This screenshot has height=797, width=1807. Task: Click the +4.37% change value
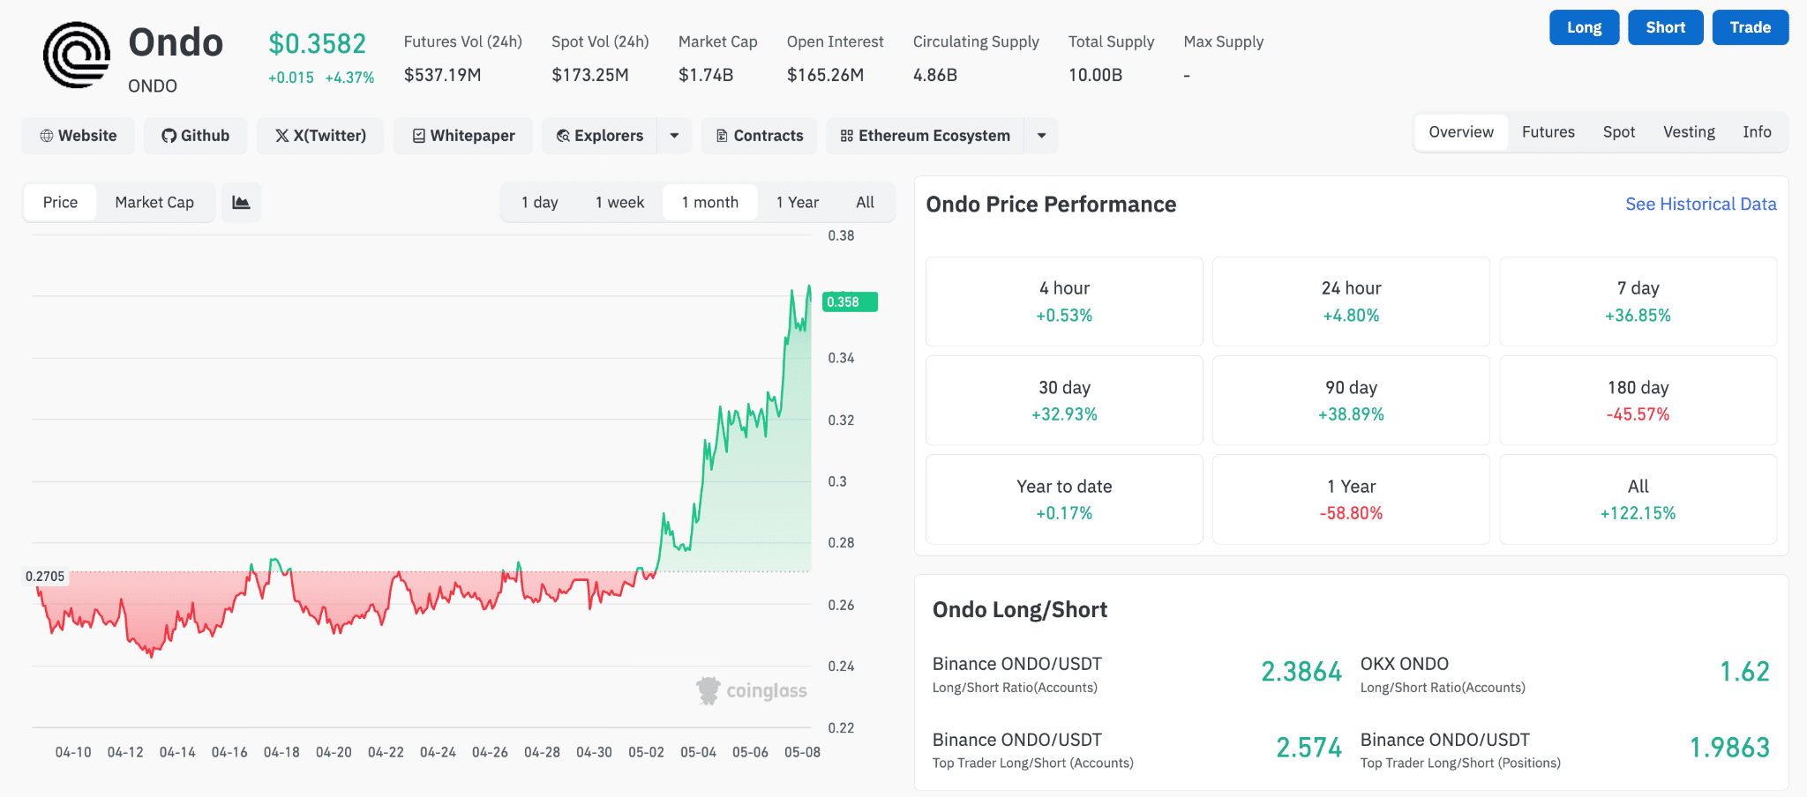coord(349,78)
